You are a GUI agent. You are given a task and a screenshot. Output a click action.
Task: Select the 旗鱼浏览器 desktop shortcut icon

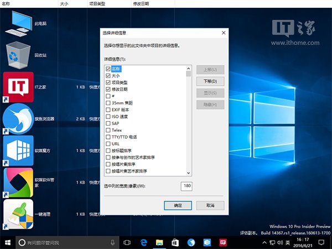click(18, 118)
